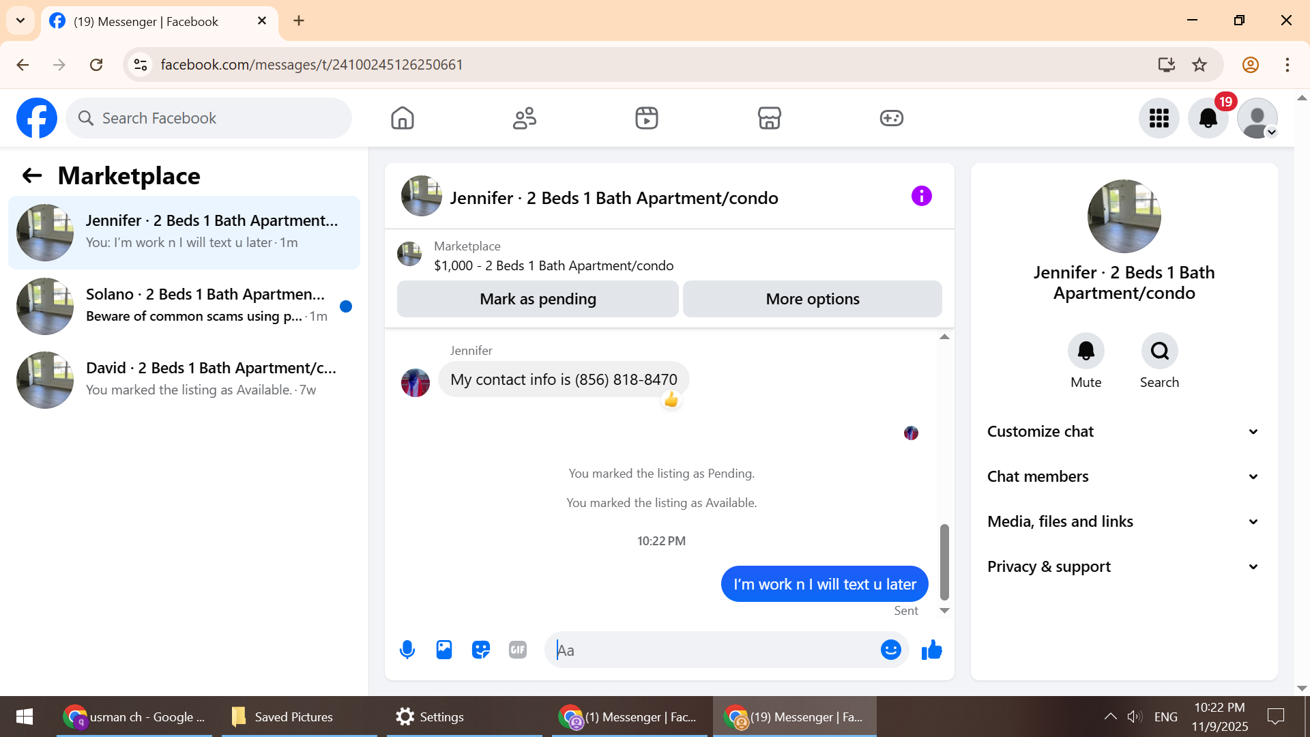Open the Facebook logo home link
This screenshot has height=737, width=1310.
tap(37, 118)
